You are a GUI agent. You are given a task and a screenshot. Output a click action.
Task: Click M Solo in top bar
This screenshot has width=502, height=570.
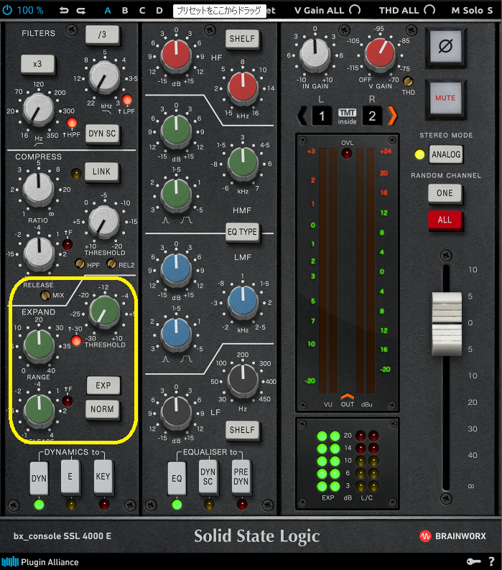(467, 11)
